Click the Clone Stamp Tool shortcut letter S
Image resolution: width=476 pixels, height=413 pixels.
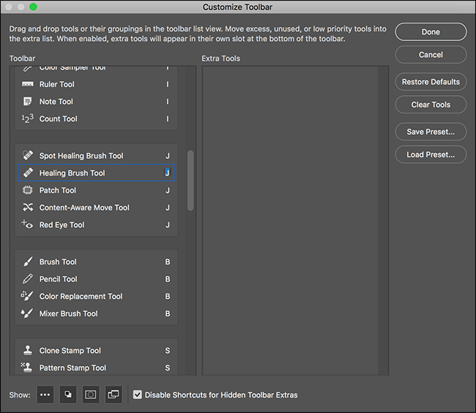tap(168, 351)
